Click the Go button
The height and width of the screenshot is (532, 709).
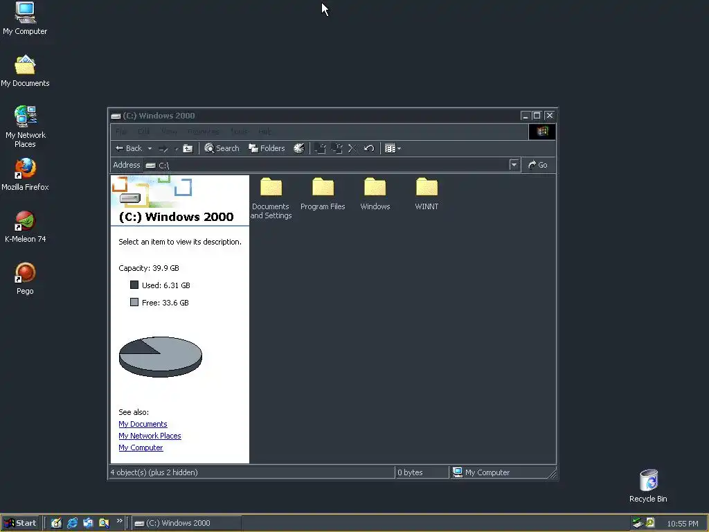tap(537, 165)
